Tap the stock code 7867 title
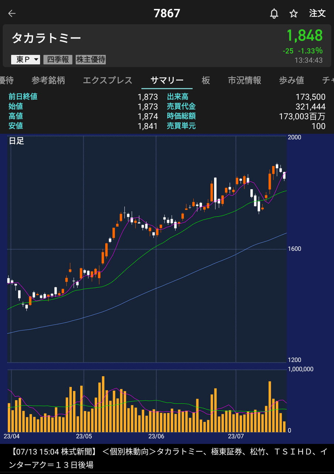The width and height of the screenshot is (334, 474). click(167, 13)
